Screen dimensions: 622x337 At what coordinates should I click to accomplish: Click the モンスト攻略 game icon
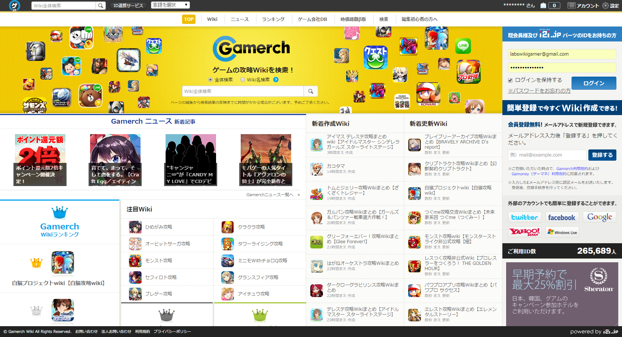click(135, 260)
